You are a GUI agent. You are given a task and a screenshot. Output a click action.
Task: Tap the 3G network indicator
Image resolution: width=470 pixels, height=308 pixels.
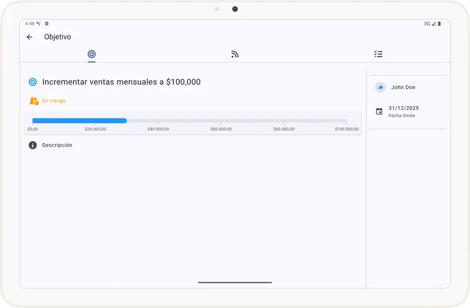tap(427, 24)
